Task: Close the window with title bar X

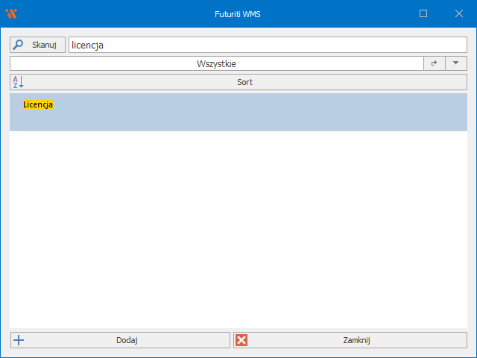Action: point(458,13)
